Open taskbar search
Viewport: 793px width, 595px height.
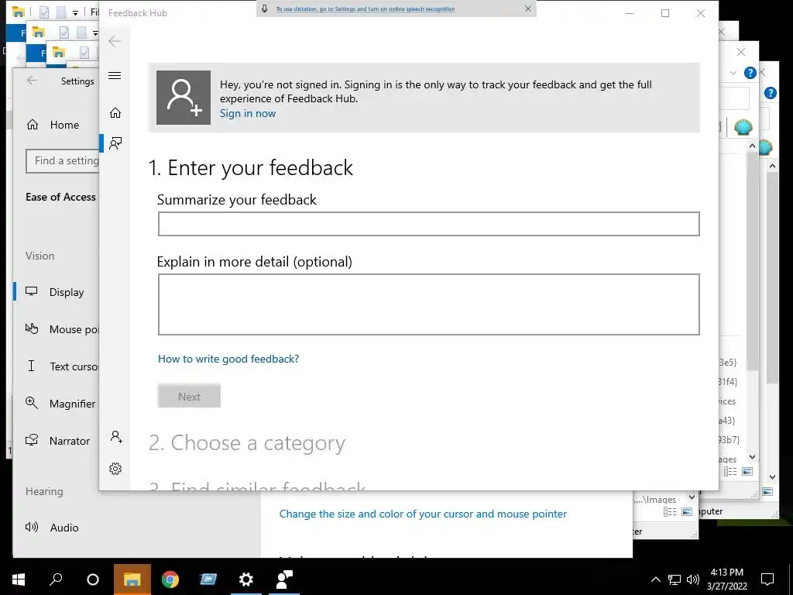[x=56, y=580]
